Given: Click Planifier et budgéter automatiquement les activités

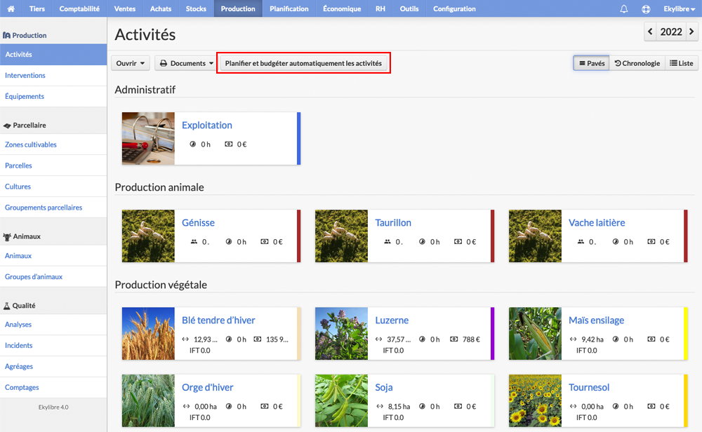Looking at the screenshot, I should click(x=303, y=63).
